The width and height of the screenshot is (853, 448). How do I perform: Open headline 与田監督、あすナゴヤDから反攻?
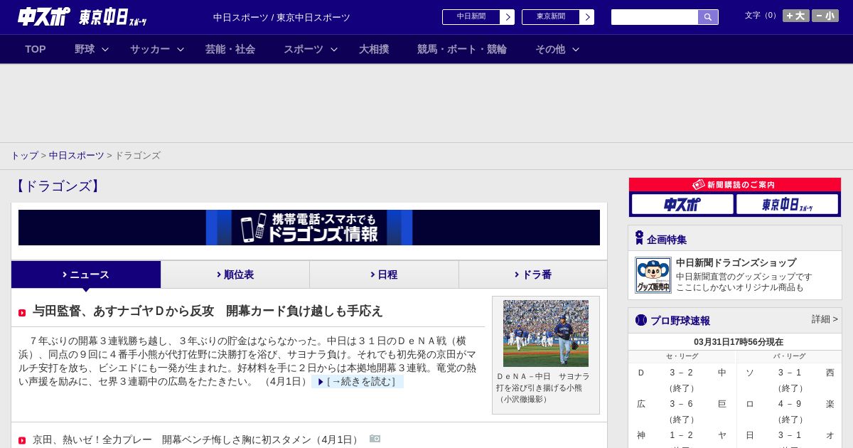pos(208,311)
